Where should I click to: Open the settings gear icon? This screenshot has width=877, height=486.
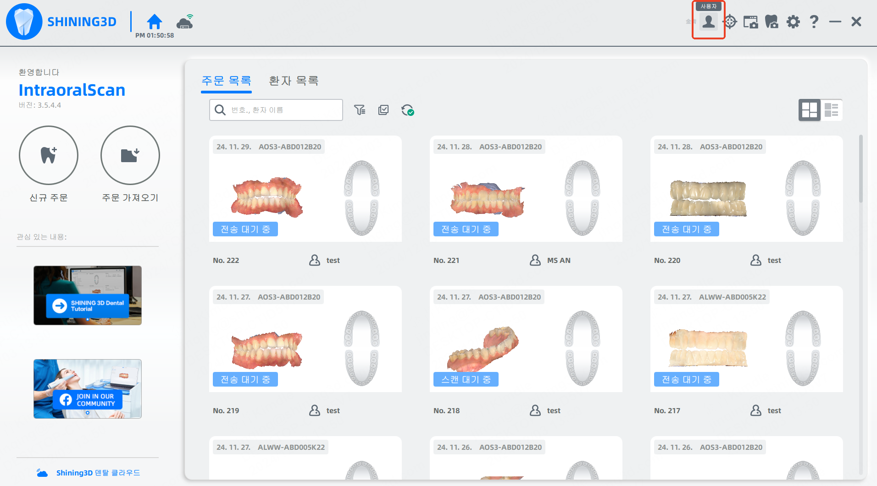click(x=793, y=22)
